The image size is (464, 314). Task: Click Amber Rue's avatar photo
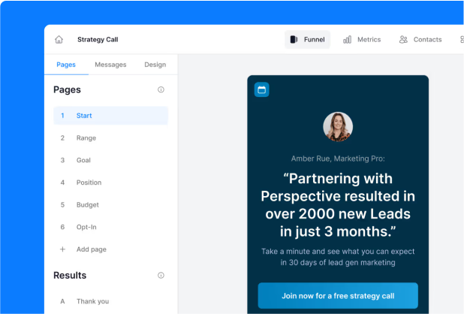point(338,127)
